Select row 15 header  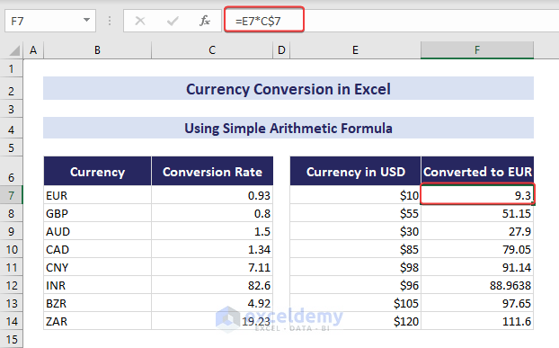12,339
